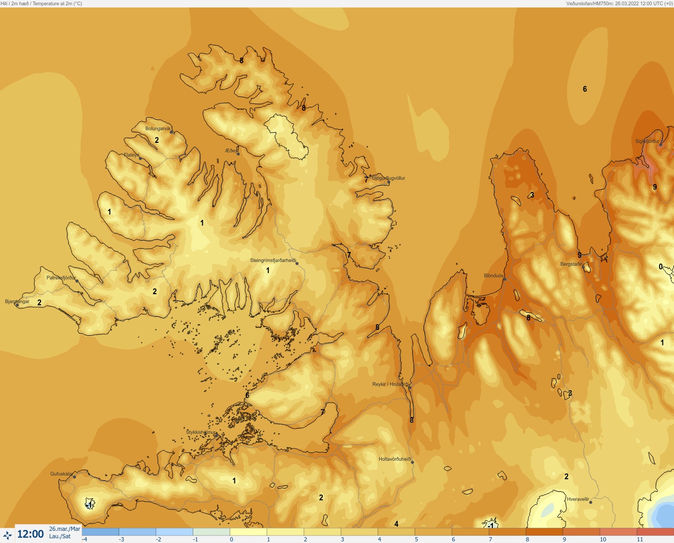Click temperature value 2 beside Bjargtangar

tap(39, 303)
